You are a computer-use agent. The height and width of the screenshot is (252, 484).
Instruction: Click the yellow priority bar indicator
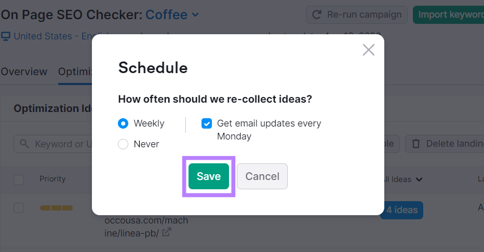click(x=56, y=208)
